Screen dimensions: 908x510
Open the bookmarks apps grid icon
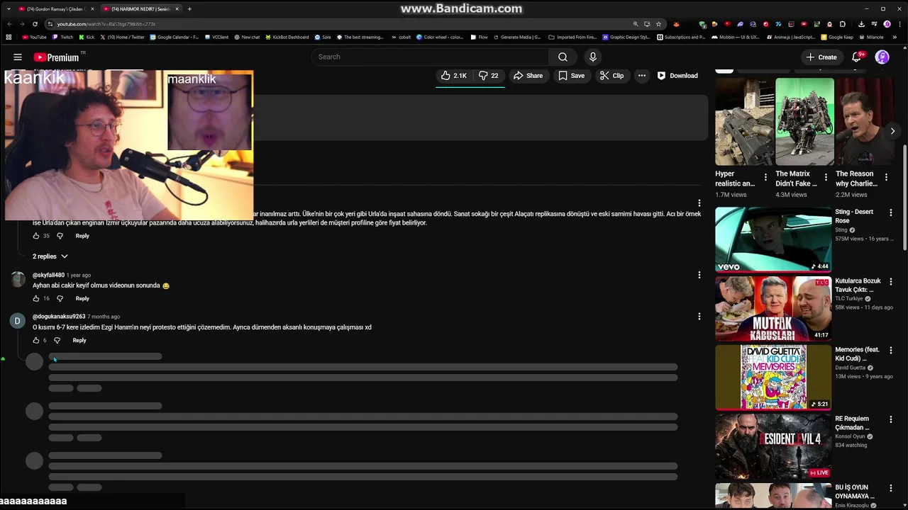[9, 37]
